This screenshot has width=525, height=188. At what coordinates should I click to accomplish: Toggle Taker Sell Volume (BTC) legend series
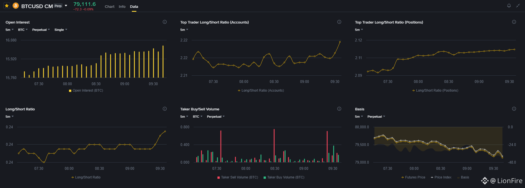pyautogui.click(x=238, y=177)
